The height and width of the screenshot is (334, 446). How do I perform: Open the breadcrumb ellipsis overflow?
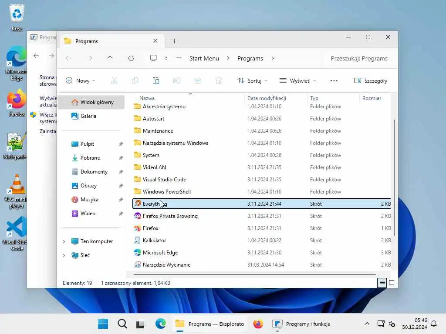point(179,58)
